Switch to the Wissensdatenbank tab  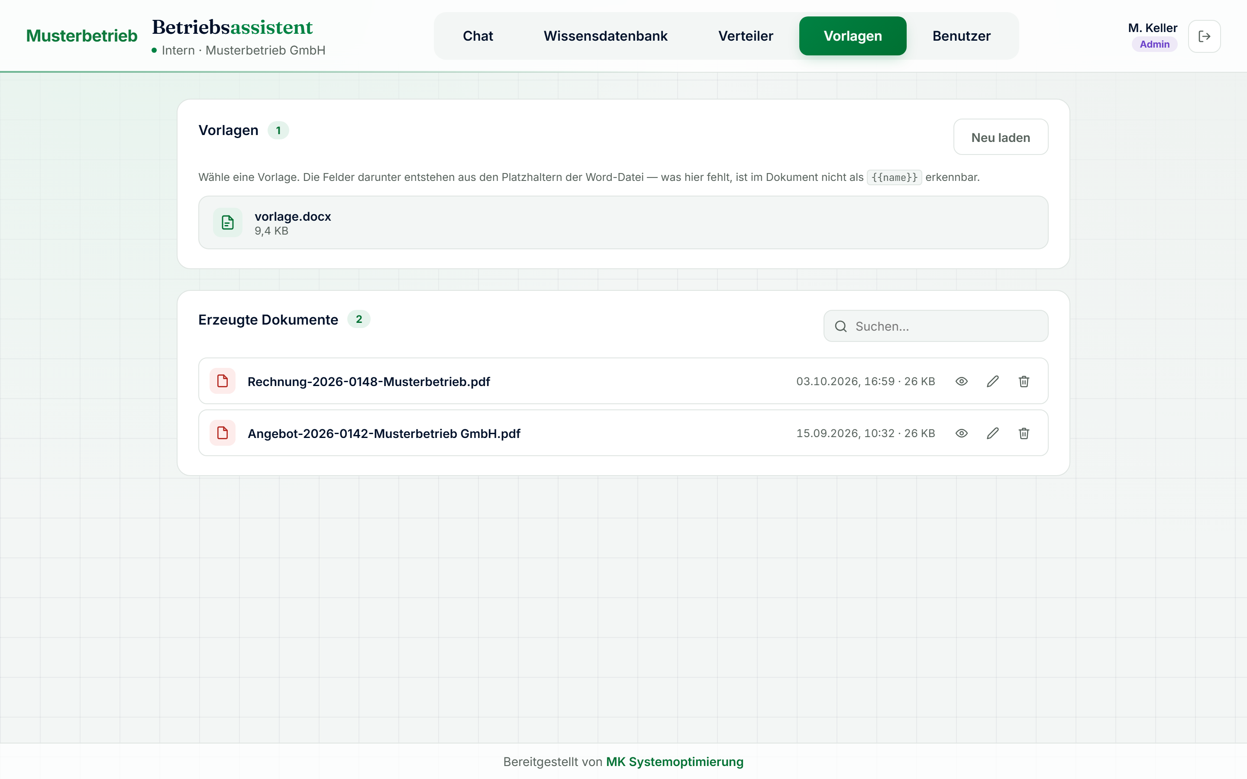click(605, 36)
